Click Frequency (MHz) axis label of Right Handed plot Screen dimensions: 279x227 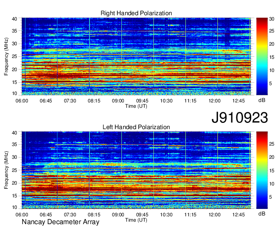[x=6, y=56]
